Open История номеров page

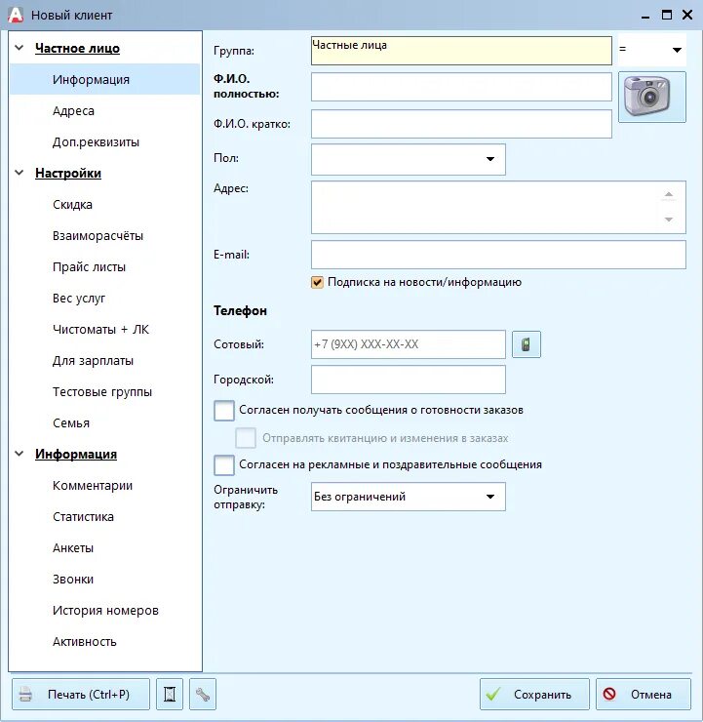pyautogui.click(x=105, y=611)
